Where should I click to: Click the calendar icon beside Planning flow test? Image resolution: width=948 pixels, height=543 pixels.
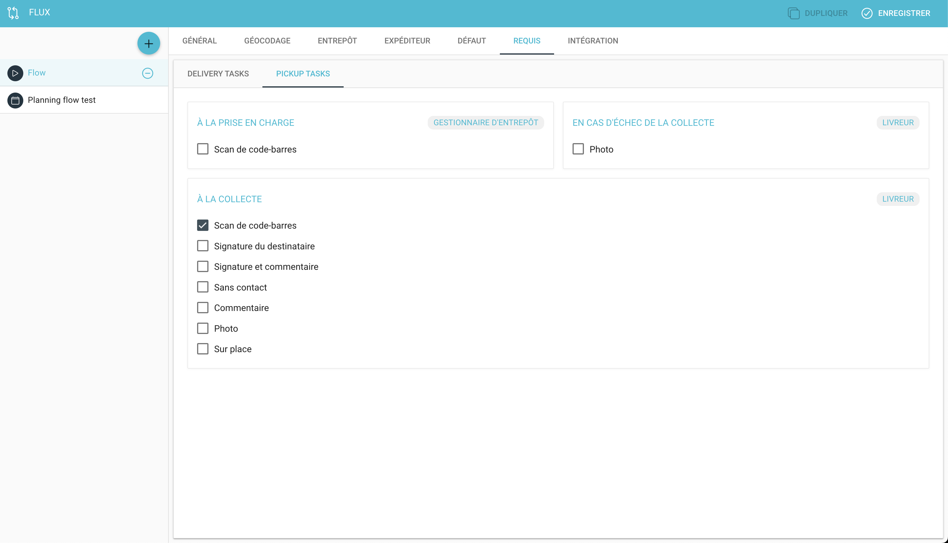[x=15, y=100]
